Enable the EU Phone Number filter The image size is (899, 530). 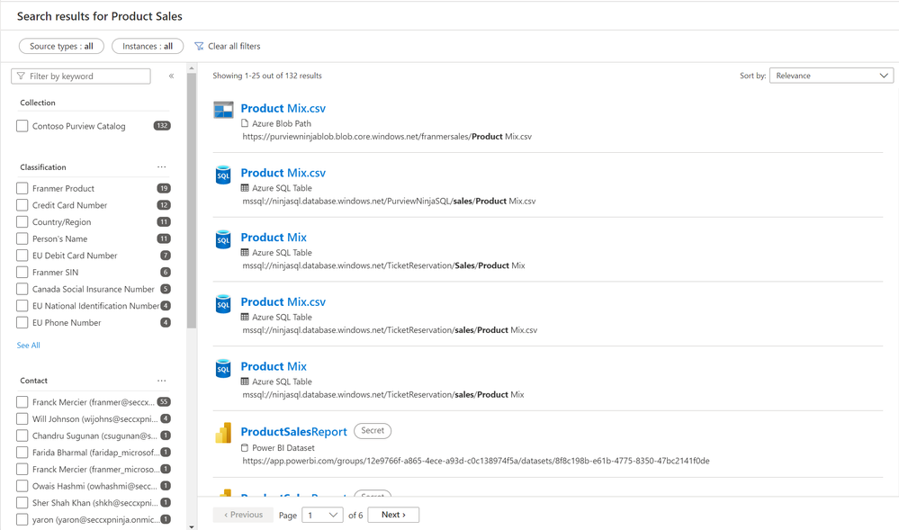pyautogui.click(x=22, y=322)
